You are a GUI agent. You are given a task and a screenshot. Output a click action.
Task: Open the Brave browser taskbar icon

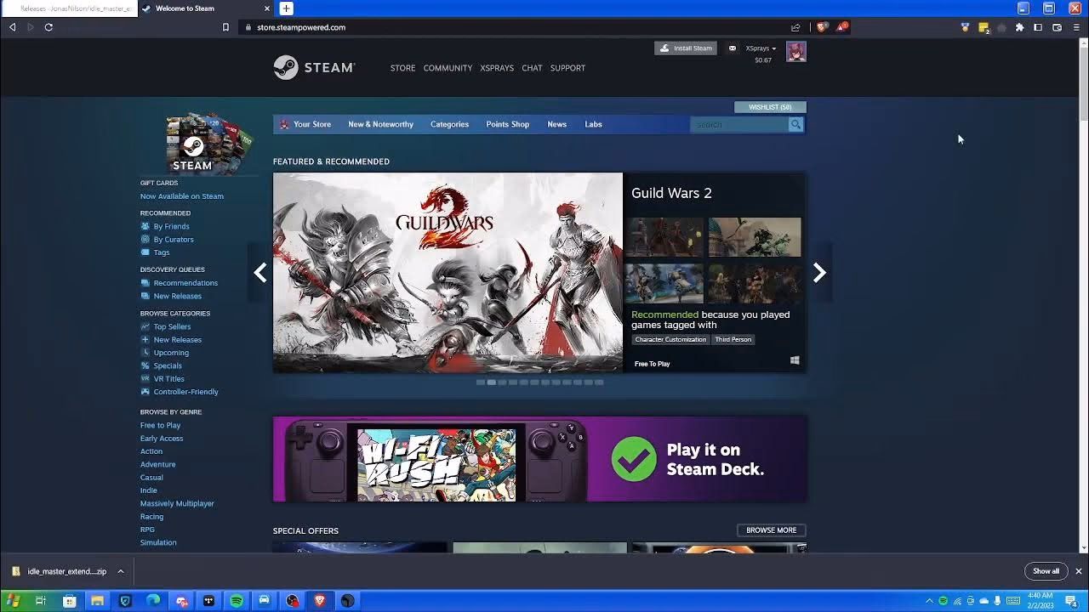[x=320, y=601]
